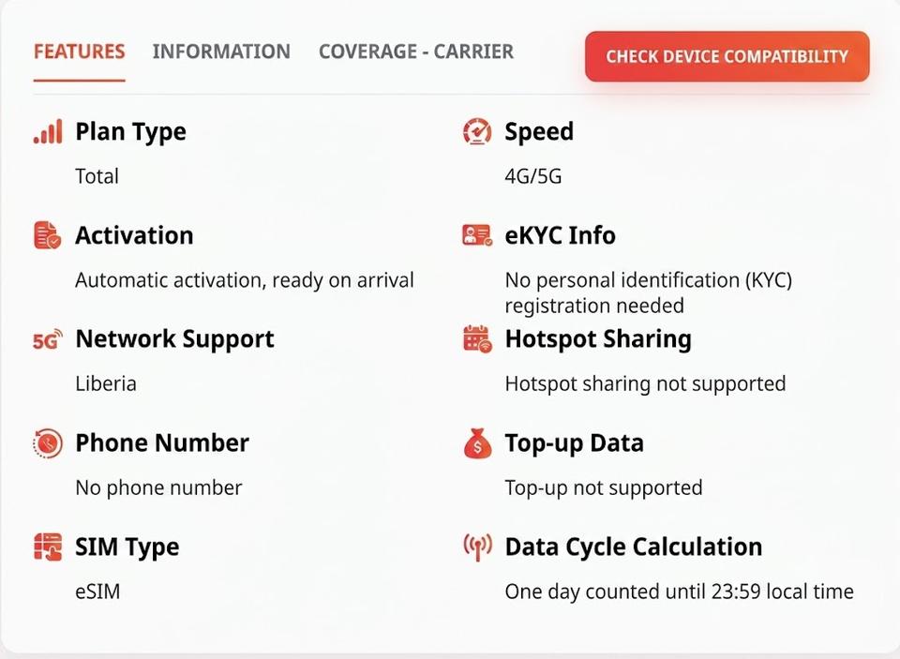Click the speedometer Speed icon
Viewport: 900px width, 659px height.
point(477,131)
